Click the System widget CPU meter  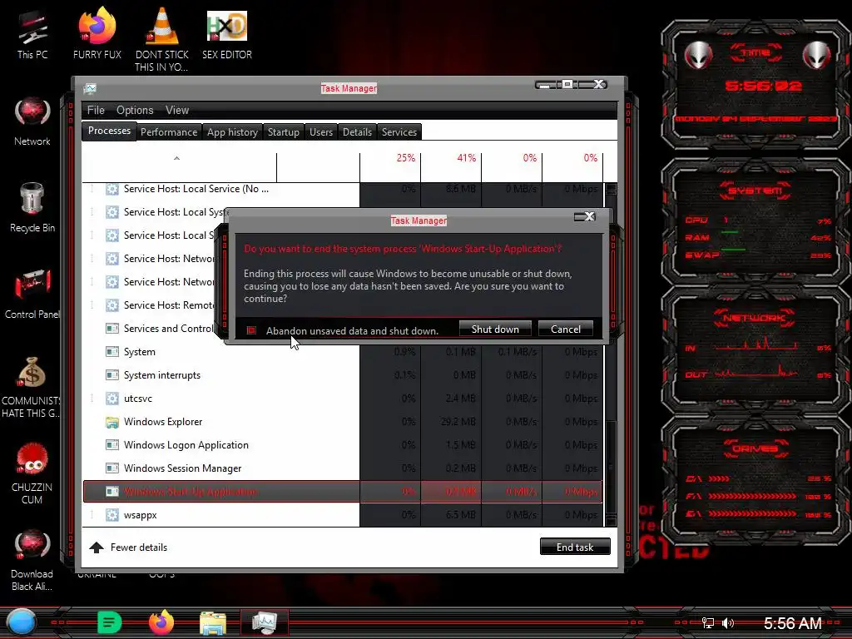757,220
